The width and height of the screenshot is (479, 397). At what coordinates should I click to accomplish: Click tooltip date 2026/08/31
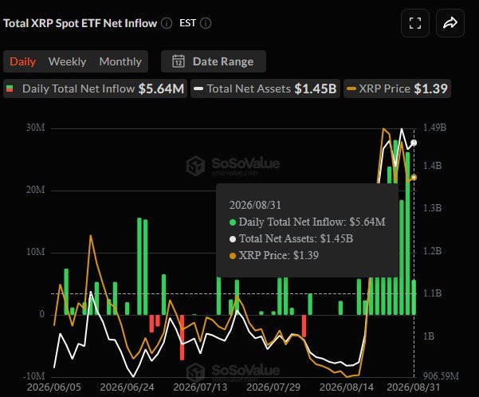(255, 205)
